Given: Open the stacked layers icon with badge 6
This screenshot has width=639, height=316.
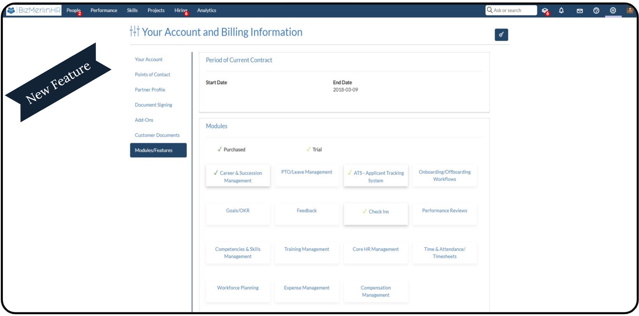Looking at the screenshot, I should pos(544,10).
